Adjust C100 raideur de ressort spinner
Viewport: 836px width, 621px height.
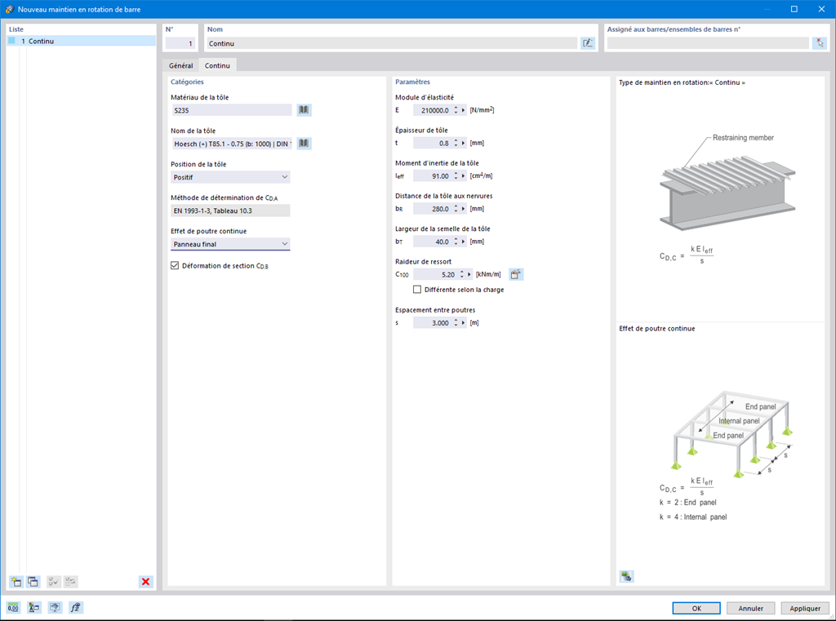462,274
